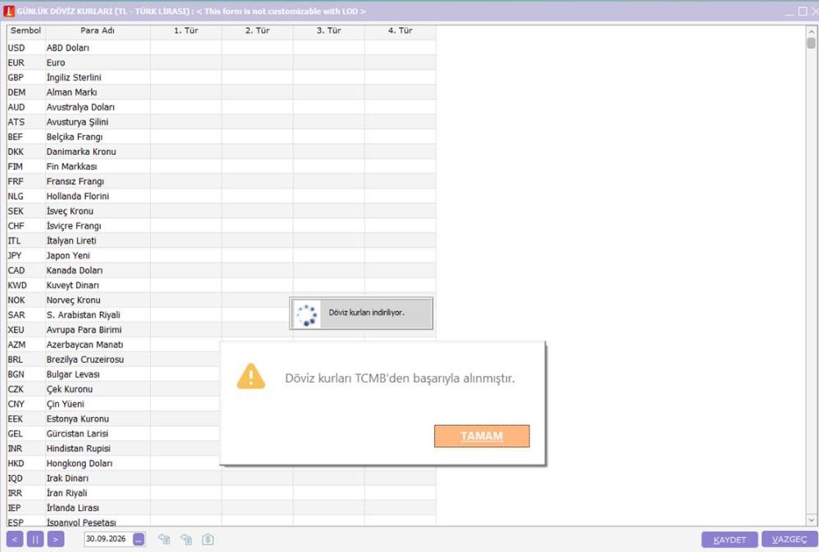Select the DEM symbol cell

click(x=25, y=93)
